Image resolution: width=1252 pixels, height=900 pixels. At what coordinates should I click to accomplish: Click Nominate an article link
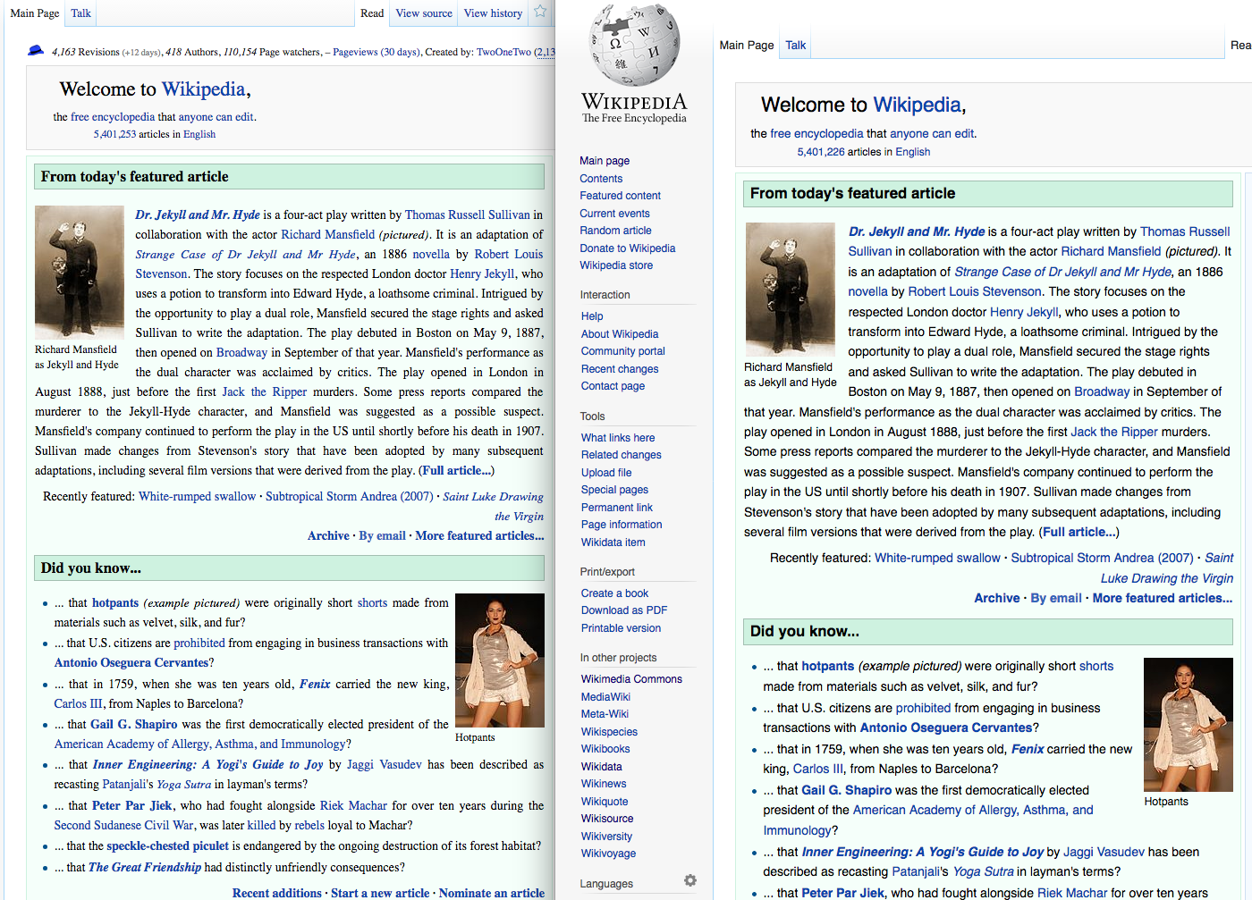tap(492, 893)
